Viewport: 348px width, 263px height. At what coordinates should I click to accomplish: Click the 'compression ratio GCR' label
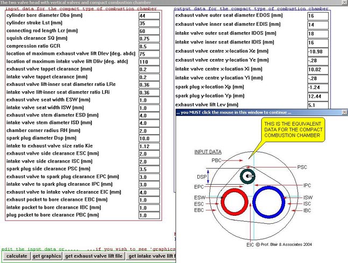(x=33, y=46)
